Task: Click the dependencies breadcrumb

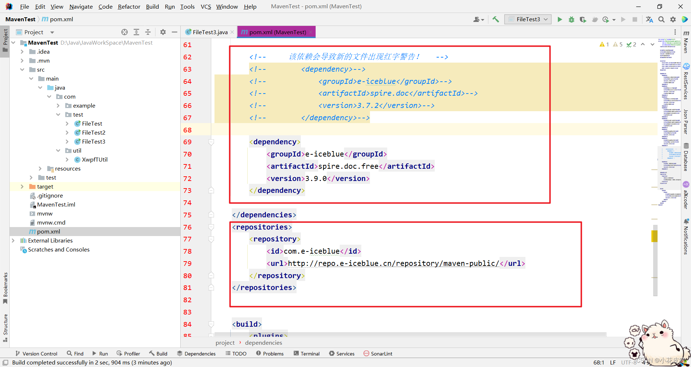Action: 263,343
